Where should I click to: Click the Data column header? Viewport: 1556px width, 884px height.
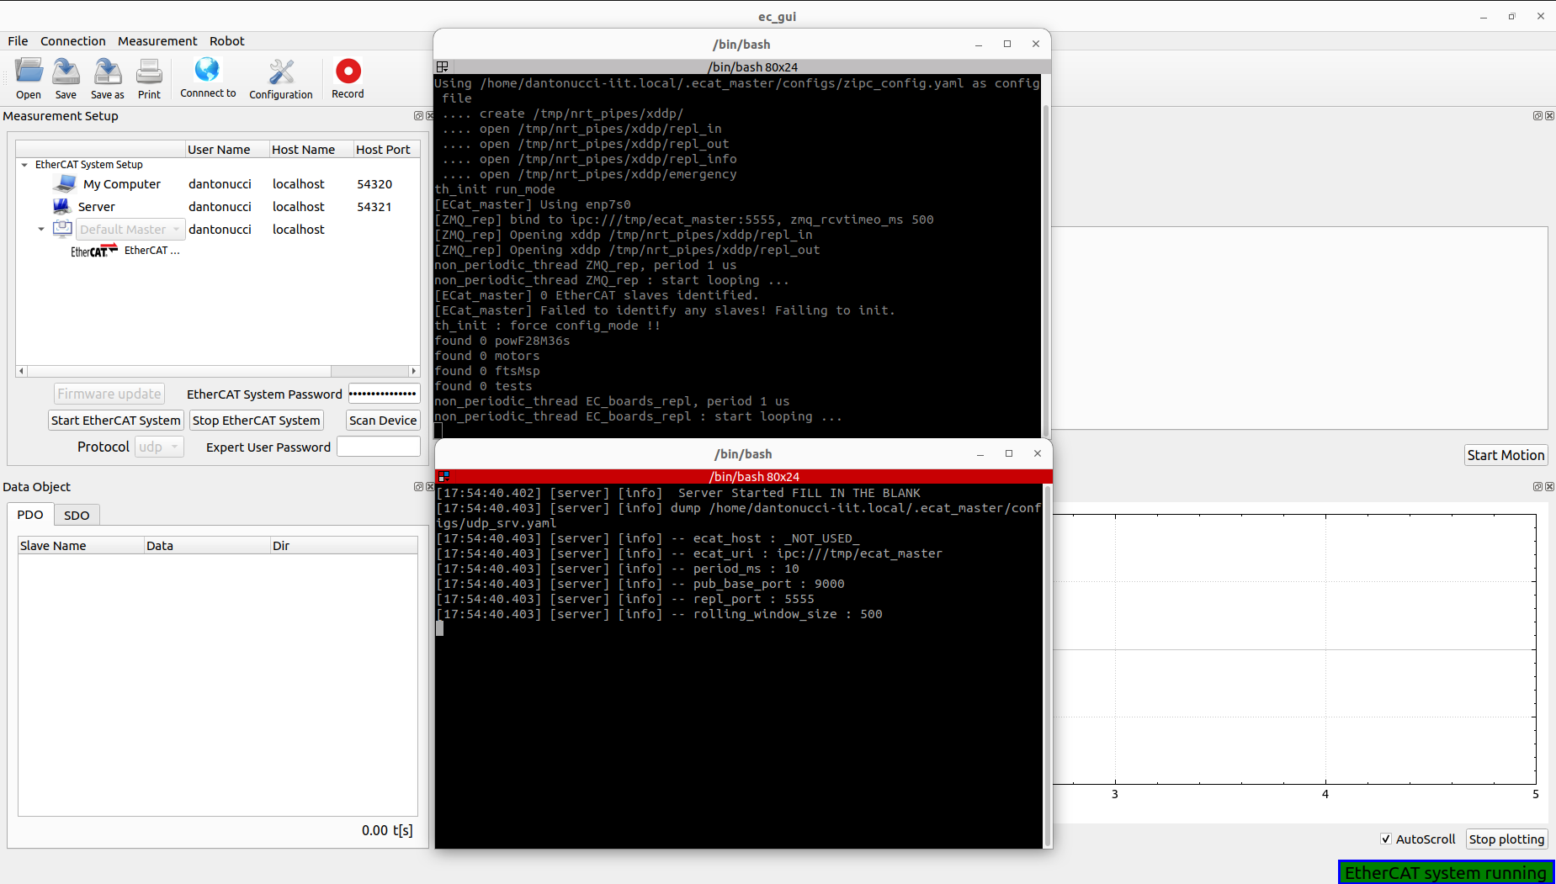pos(207,545)
